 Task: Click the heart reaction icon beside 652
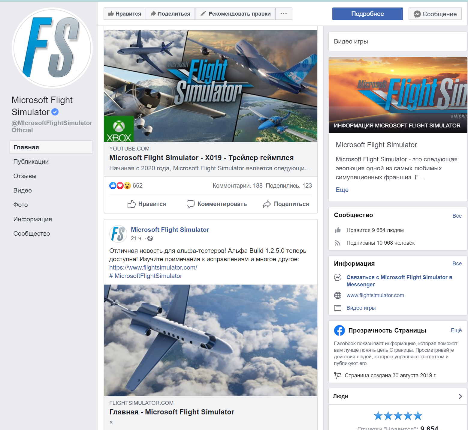tap(120, 186)
